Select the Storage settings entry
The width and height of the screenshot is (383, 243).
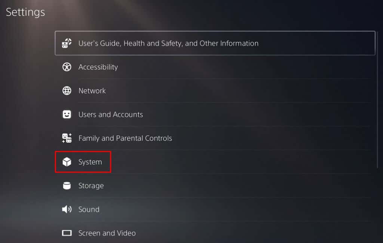coord(91,186)
